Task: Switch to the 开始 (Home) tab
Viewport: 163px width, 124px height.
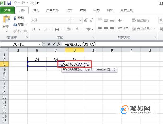Action: 22,10
